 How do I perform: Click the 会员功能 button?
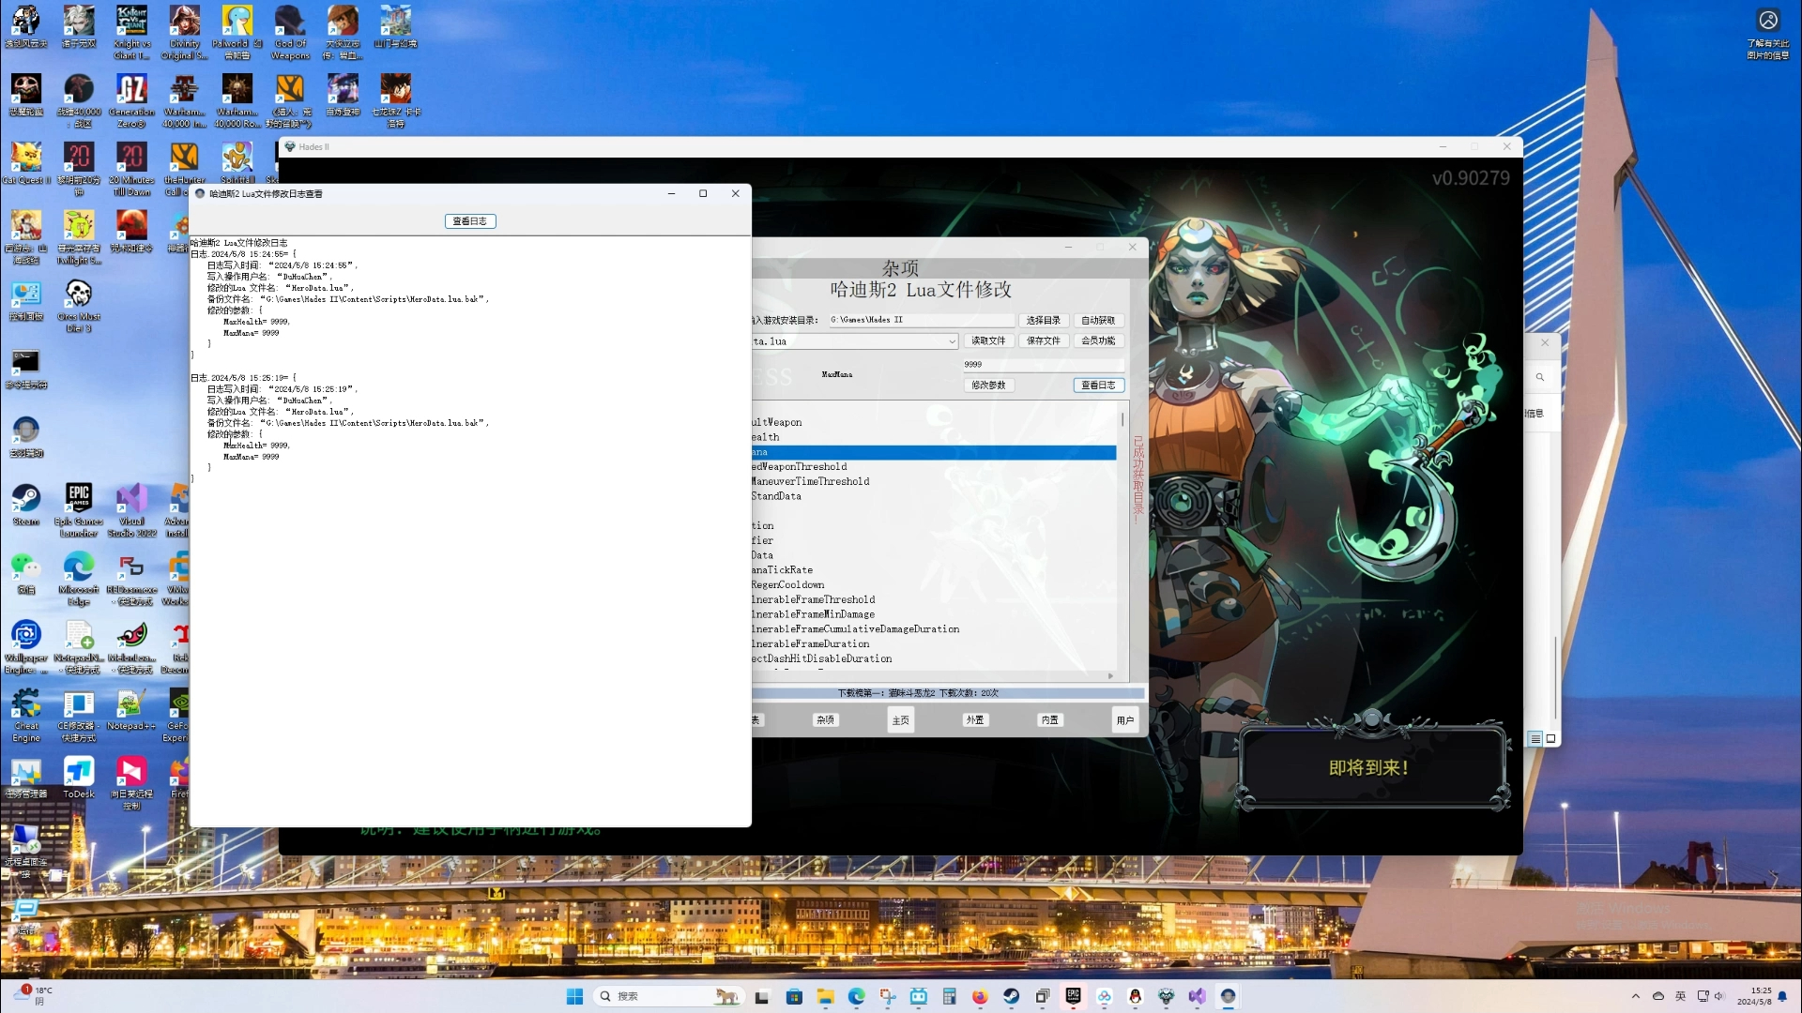click(1098, 341)
